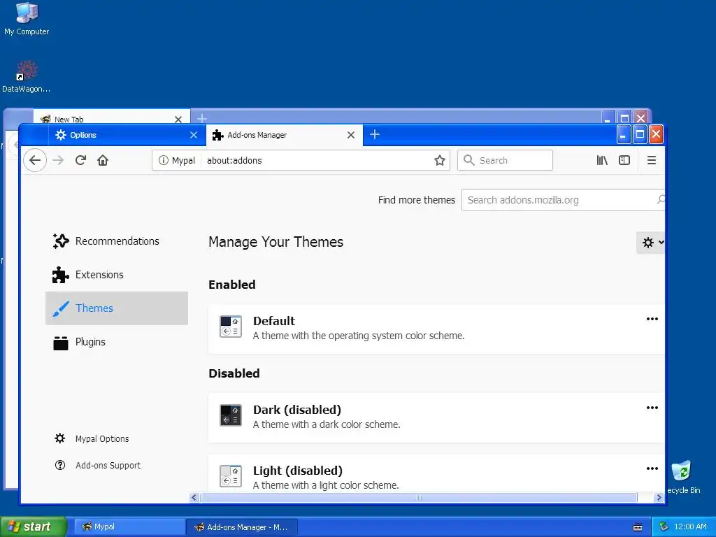Expand the gear tools dropdown for themes
This screenshot has width=716, height=537.
[651, 243]
